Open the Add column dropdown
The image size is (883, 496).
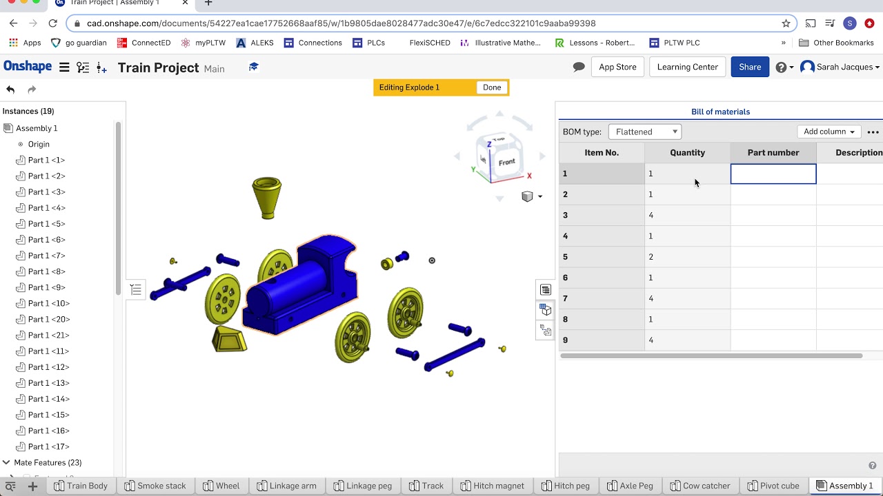point(829,132)
